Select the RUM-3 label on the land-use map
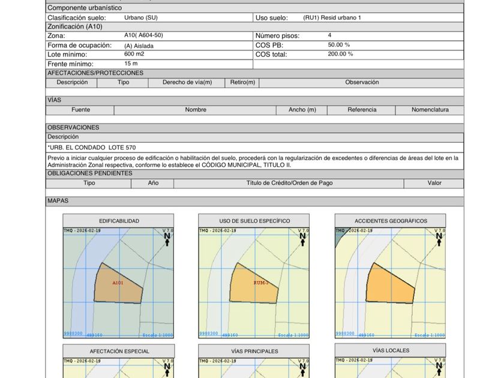The image size is (504, 378). click(260, 283)
